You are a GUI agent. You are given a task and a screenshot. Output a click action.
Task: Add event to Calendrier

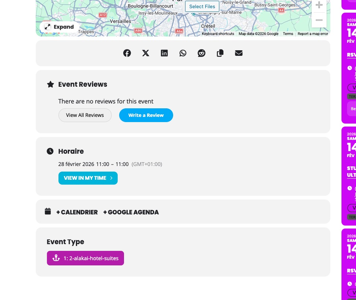(77, 212)
